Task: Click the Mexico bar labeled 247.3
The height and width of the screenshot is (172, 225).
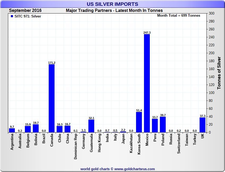Action: (x=147, y=83)
